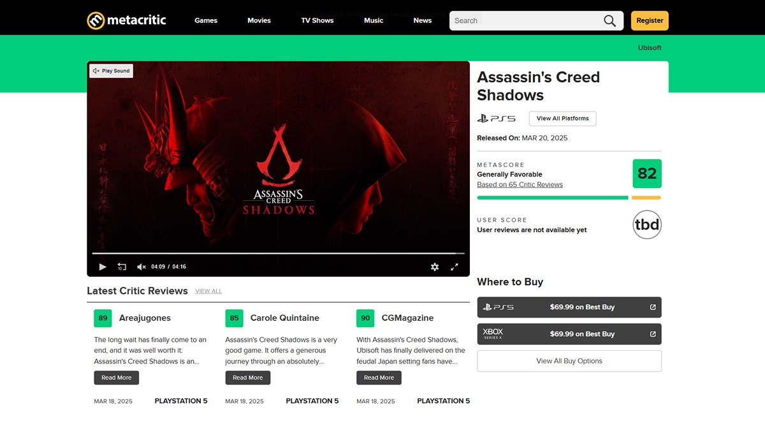The width and height of the screenshot is (765, 424).
Task: Play the trailer video
Action: [103, 267]
